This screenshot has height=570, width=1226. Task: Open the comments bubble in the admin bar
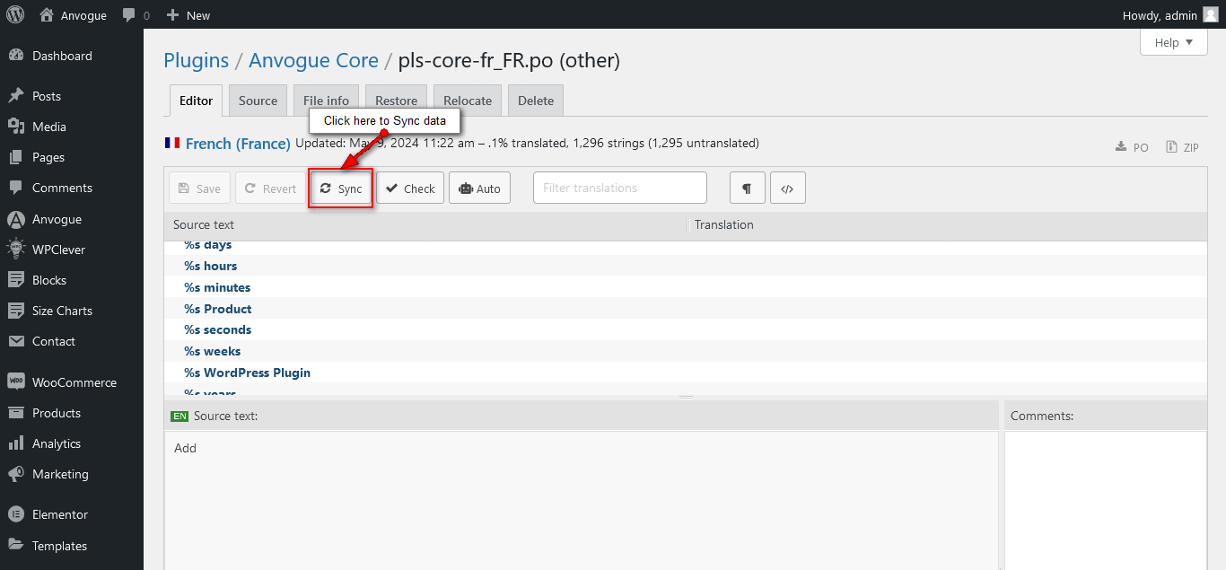point(136,15)
